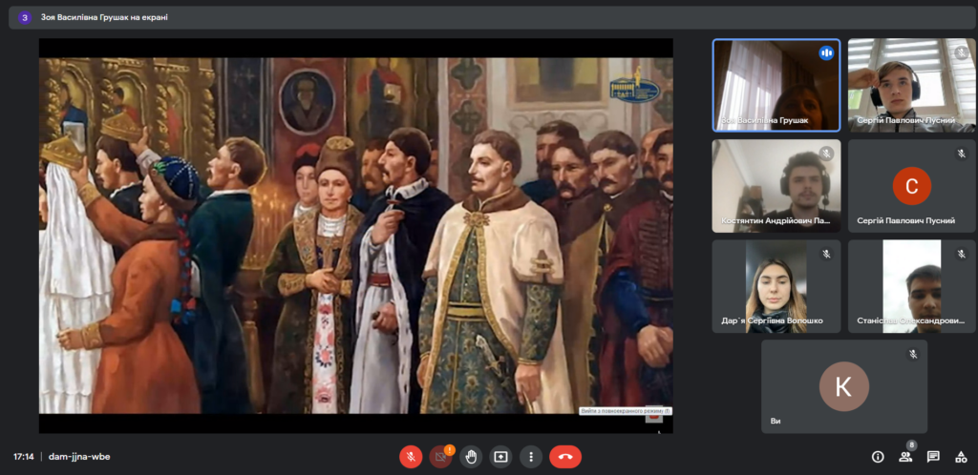
Task: Open the Activities panel
Action: tap(962, 457)
